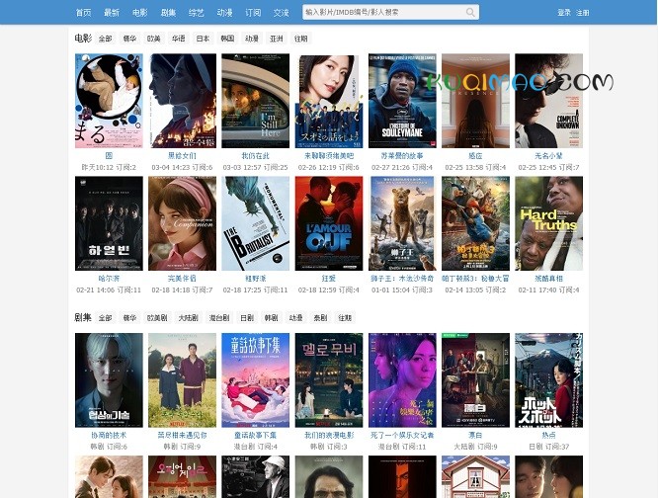Viewport: 658px width, 498px height.
Task: Select 大陆剧 drama filter
Action: [x=188, y=318]
